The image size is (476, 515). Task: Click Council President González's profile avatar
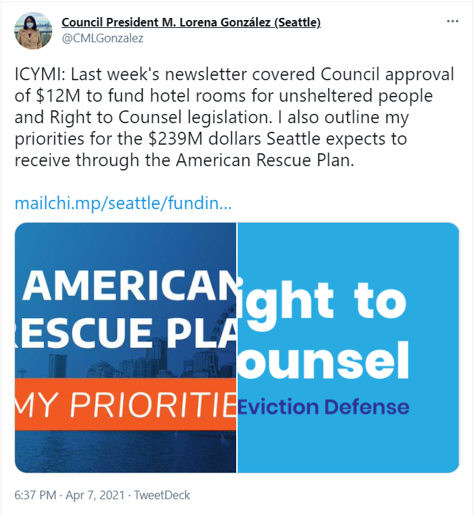pos(33,31)
